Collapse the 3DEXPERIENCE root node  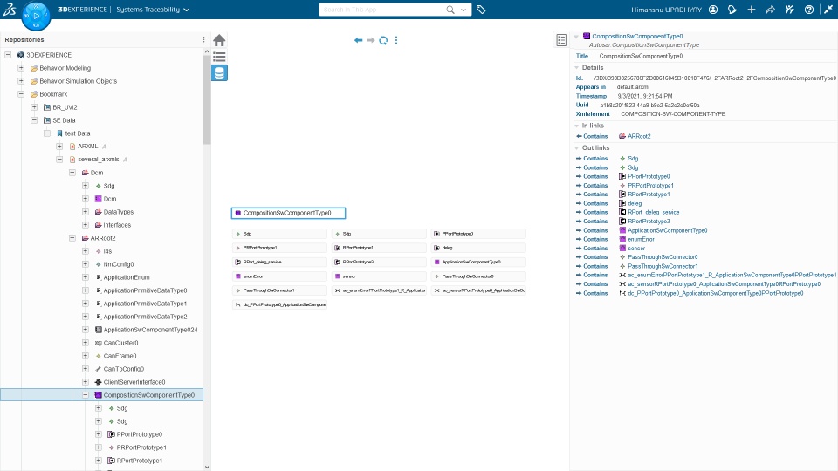click(x=8, y=55)
